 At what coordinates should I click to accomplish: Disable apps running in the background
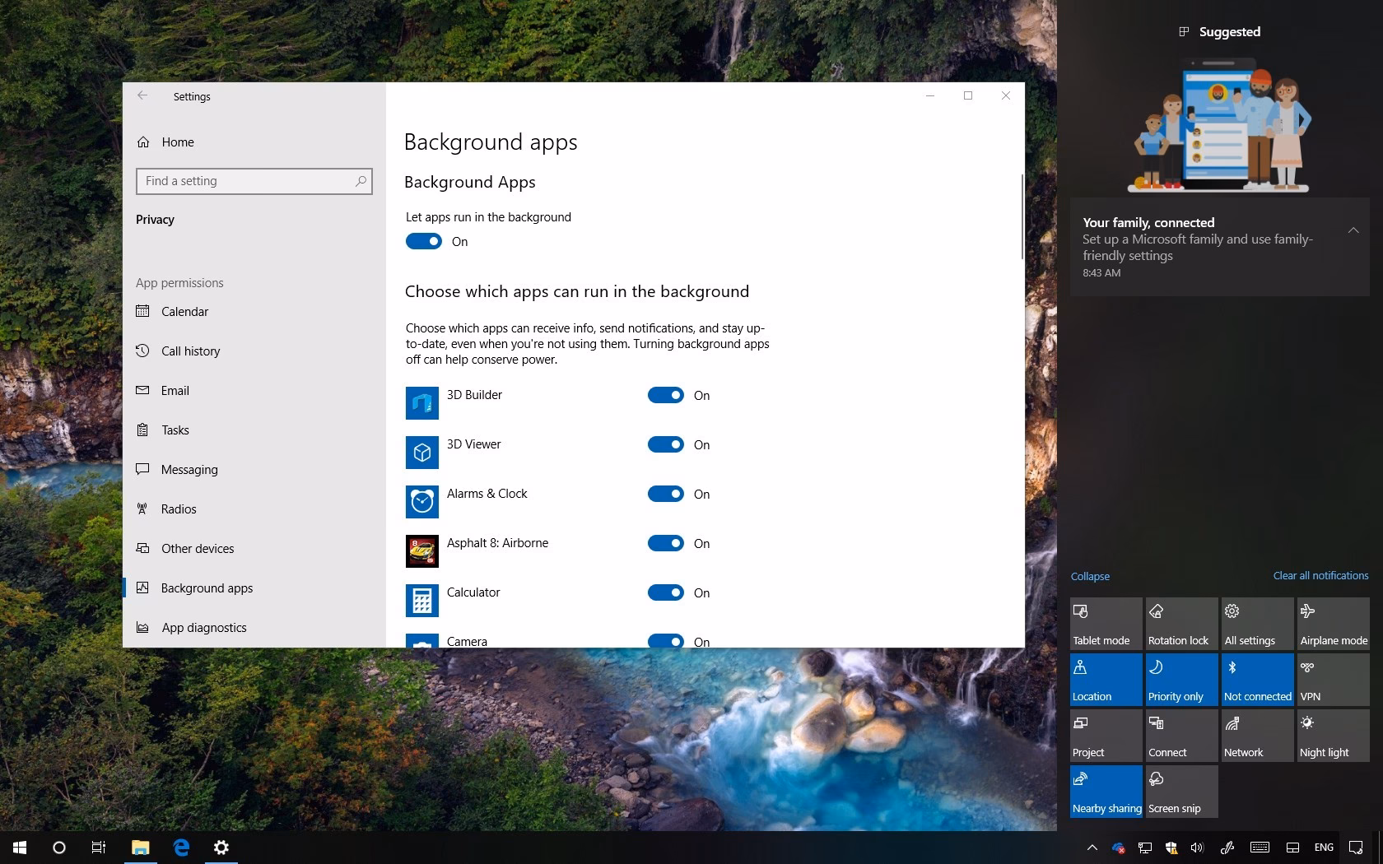tap(423, 241)
